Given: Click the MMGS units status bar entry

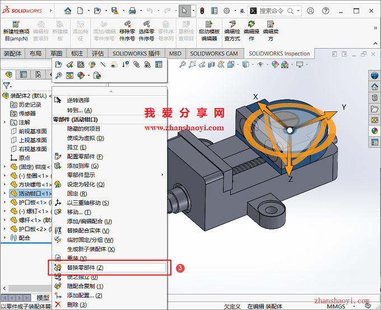Looking at the screenshot, I should point(336,307).
